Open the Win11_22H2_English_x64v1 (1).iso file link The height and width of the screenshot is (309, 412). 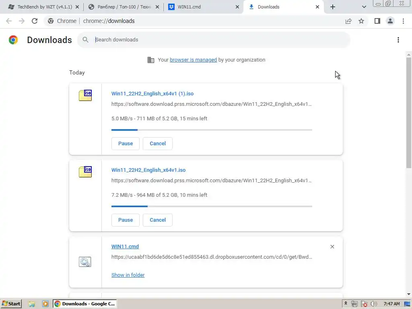(152, 93)
